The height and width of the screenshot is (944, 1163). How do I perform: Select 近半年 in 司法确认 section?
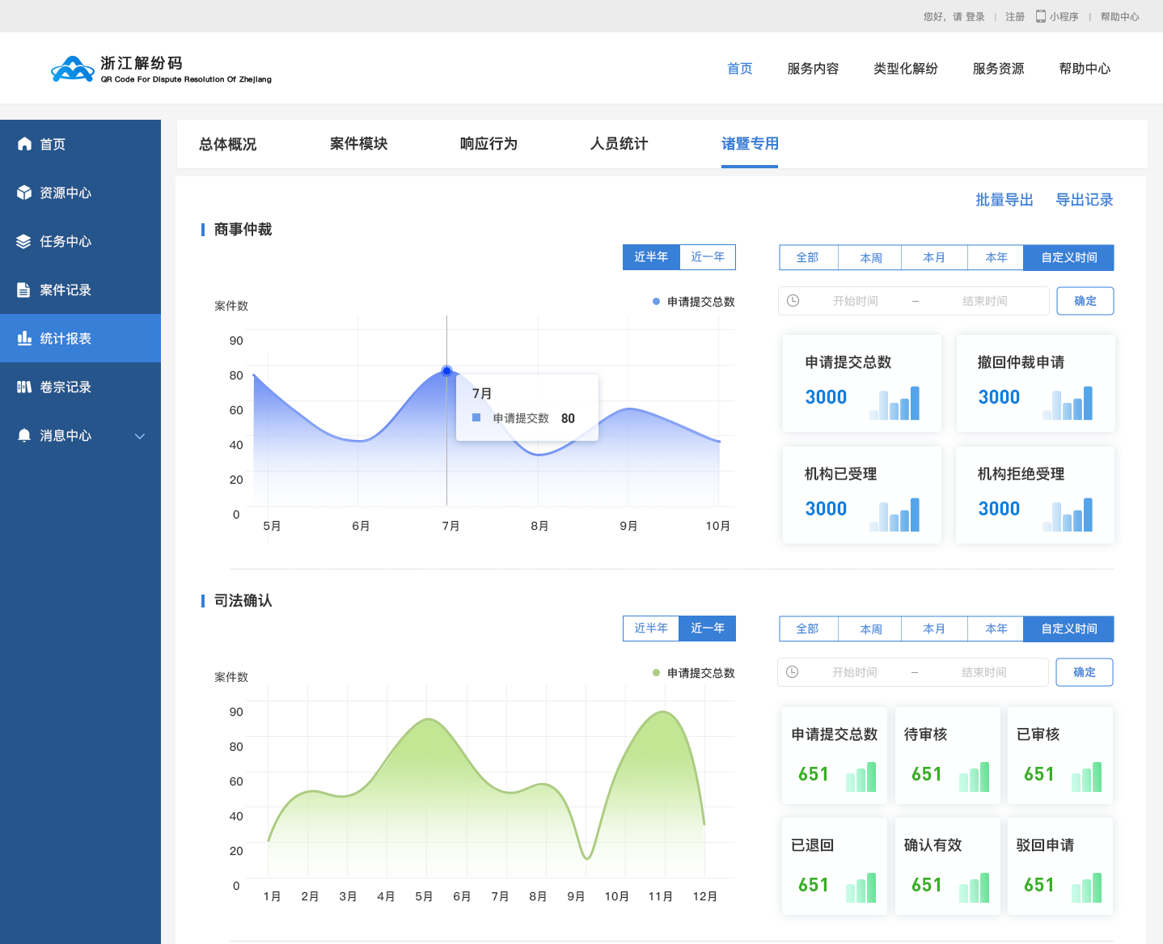(x=651, y=628)
